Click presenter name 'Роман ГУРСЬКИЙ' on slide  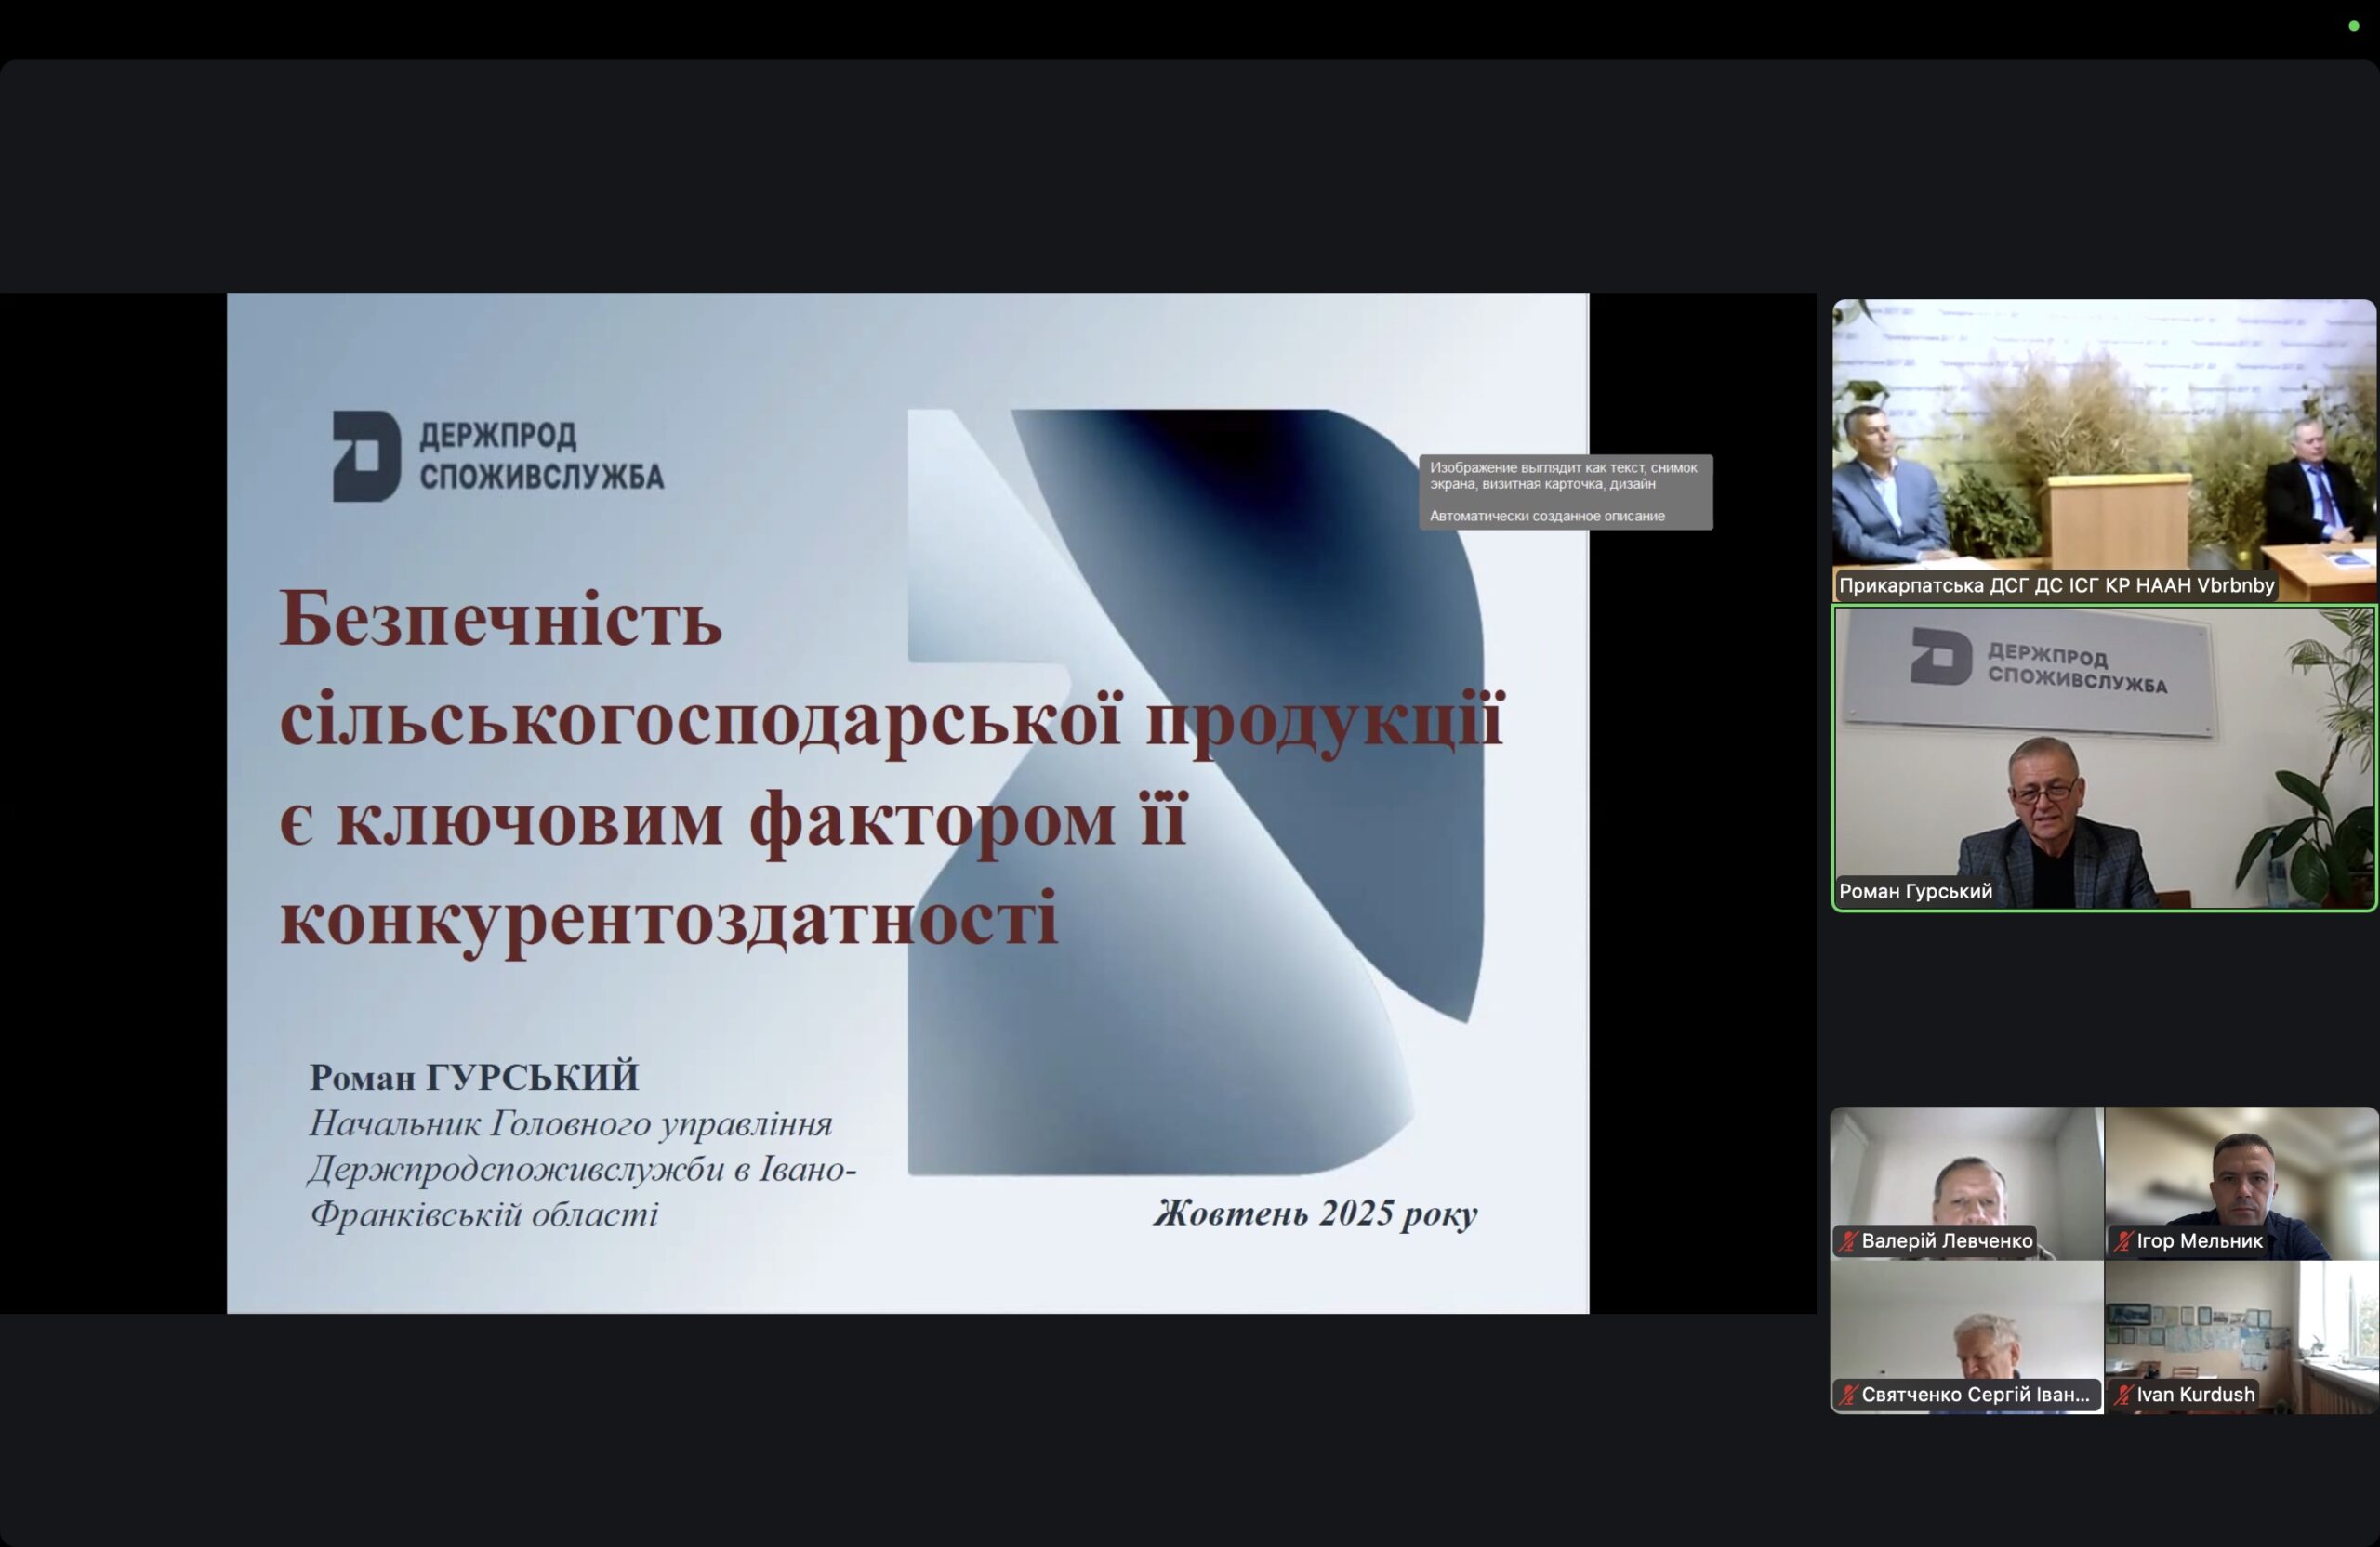tap(474, 1077)
